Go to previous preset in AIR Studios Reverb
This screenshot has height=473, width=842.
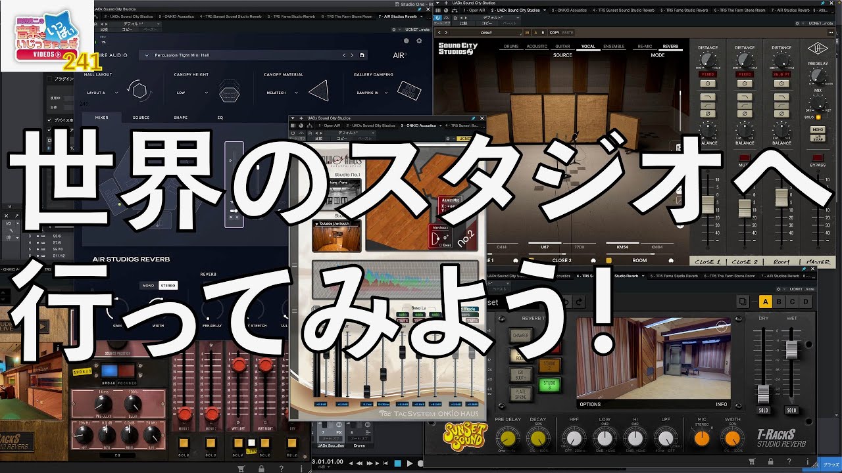tap(345, 55)
